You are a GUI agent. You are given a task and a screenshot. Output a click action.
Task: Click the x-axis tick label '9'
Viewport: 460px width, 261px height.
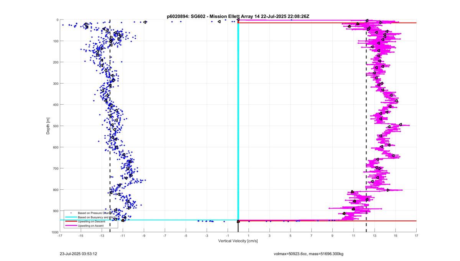click(x=332, y=236)
